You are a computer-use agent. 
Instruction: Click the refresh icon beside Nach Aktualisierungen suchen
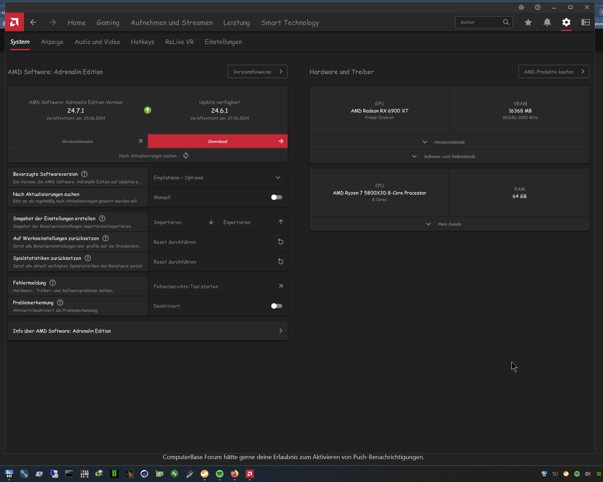coord(186,156)
